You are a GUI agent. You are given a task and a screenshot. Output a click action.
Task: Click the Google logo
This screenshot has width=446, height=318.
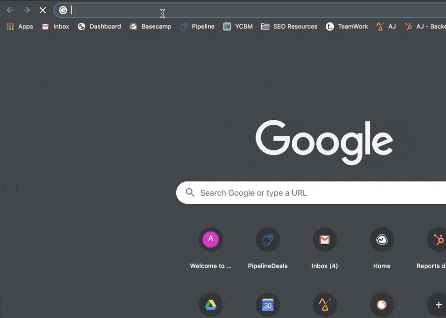click(x=324, y=142)
